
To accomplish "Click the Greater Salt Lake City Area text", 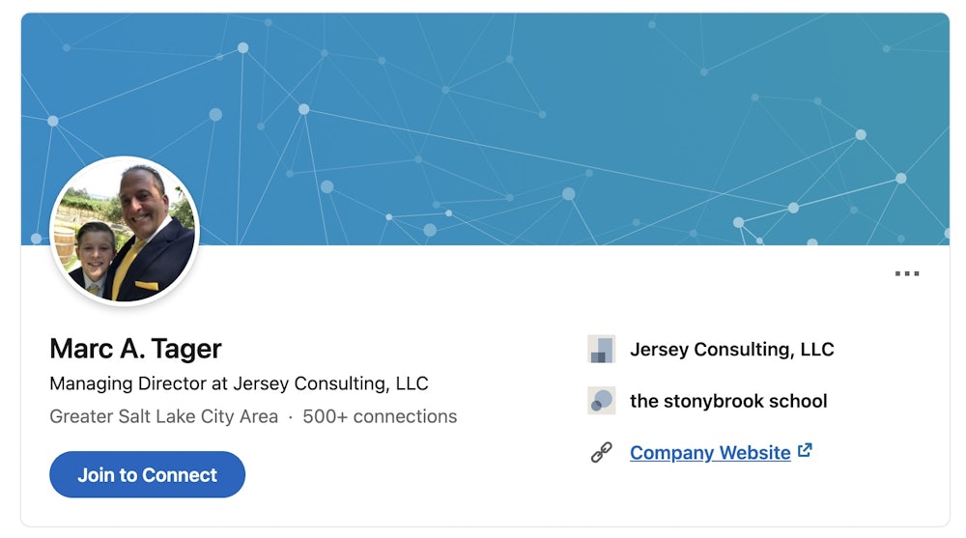I will point(163,417).
